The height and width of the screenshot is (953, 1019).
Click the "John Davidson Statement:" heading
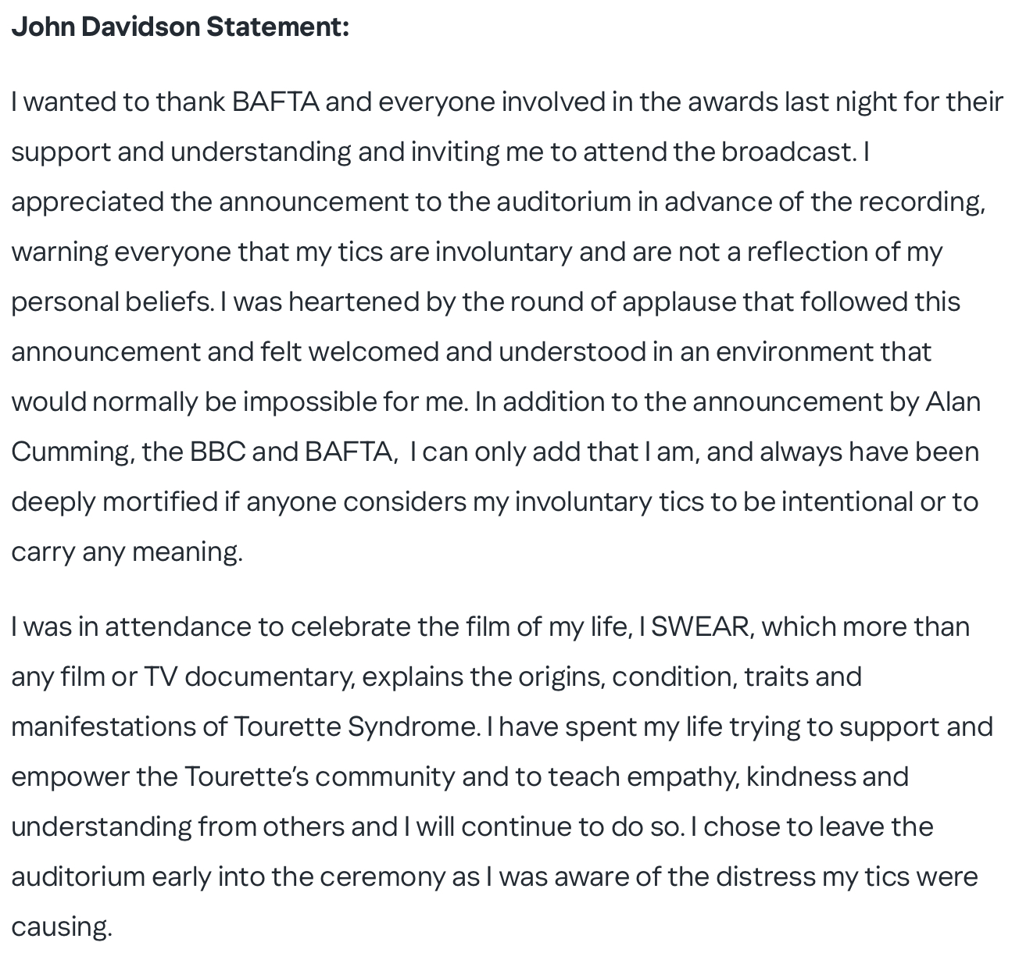pos(180,27)
